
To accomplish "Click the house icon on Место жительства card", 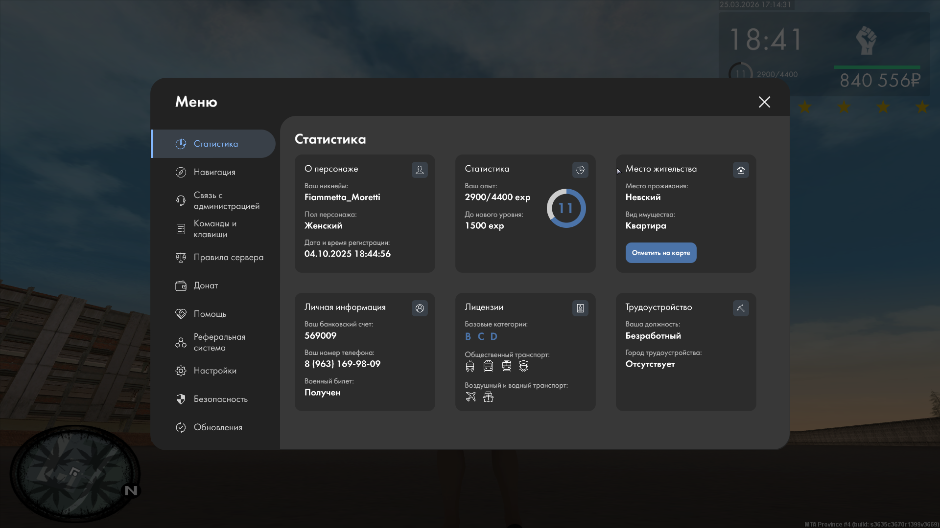I will click(x=741, y=170).
